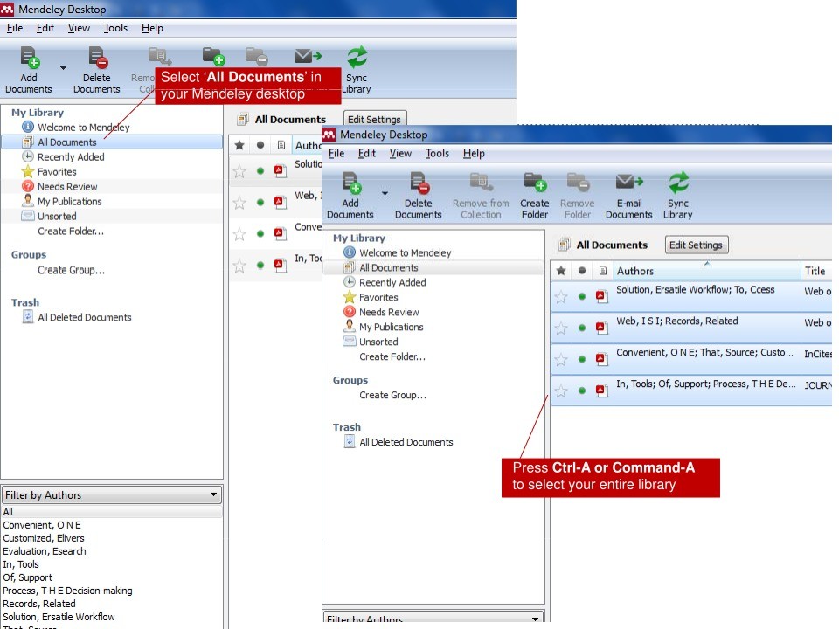Viewport: 839px width, 629px height.
Task: Click Delete Documents in back window toolbar
Action: [x=97, y=71]
